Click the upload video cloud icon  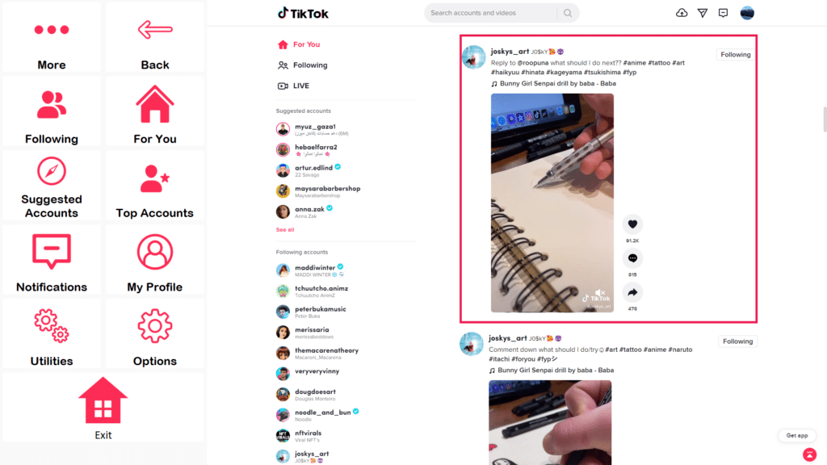tap(682, 13)
